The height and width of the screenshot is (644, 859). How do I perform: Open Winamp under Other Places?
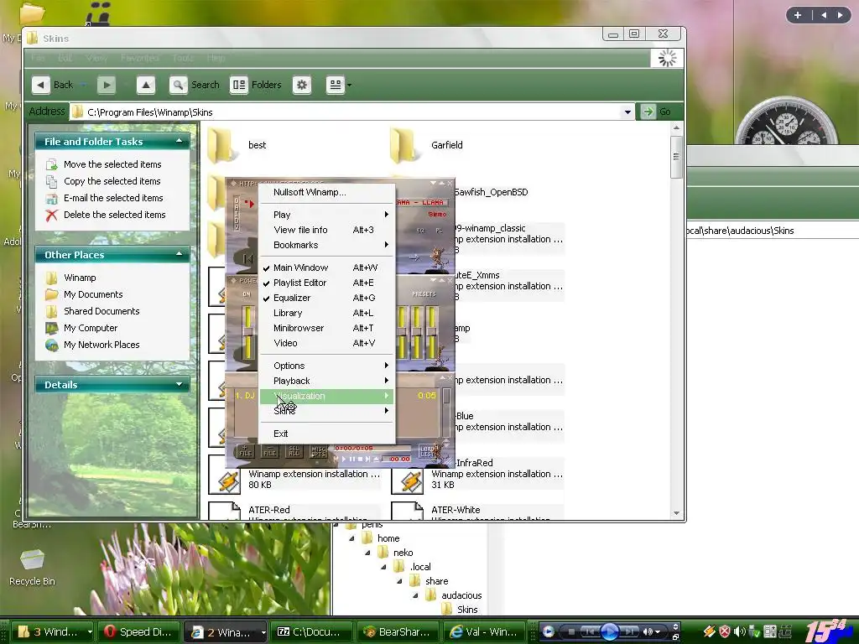click(x=80, y=278)
